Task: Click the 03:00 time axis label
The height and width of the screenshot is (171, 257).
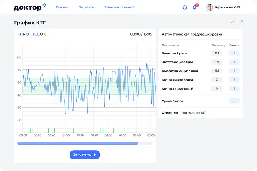Action: click(x=151, y=135)
